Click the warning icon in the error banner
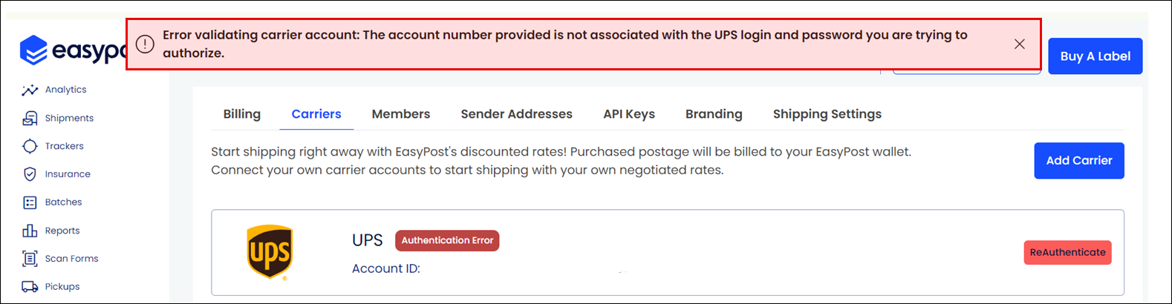This screenshot has width=1172, height=304. click(x=146, y=44)
